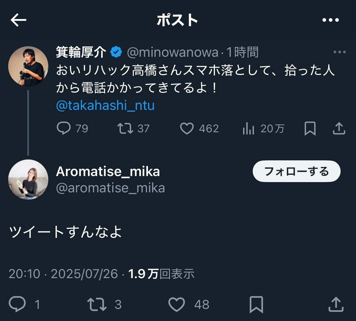Click the 1.9万回表示 view count
Image resolution: width=356 pixels, height=321 pixels.
tap(161, 274)
